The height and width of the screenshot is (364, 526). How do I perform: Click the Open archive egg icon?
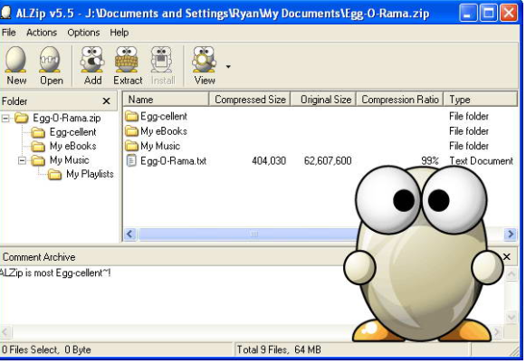coord(50,60)
